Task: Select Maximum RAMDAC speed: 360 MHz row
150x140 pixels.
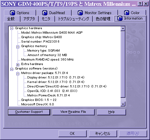Action: click(x=47, y=60)
